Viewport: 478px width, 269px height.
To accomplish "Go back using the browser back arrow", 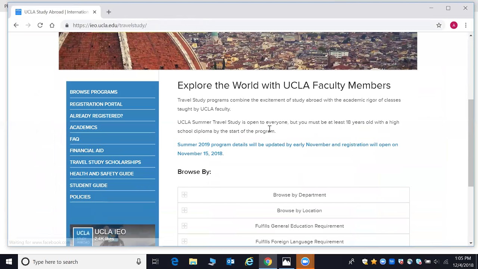I will [16, 25].
